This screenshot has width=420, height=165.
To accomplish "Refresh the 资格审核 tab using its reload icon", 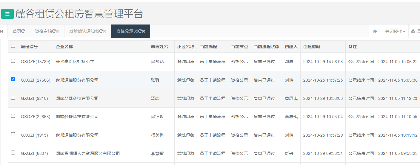I will coord(54,31).
